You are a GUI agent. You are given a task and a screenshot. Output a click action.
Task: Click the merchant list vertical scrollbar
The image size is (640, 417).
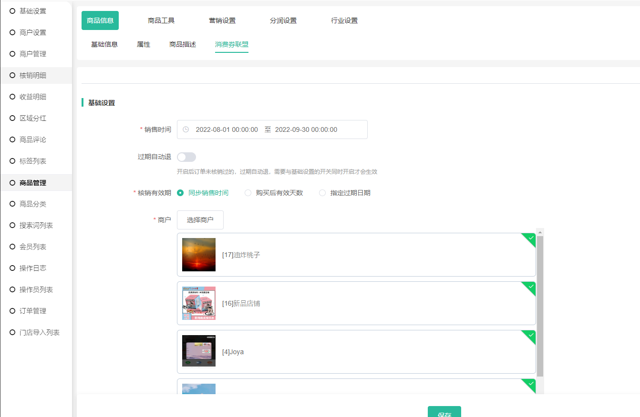tap(540, 305)
